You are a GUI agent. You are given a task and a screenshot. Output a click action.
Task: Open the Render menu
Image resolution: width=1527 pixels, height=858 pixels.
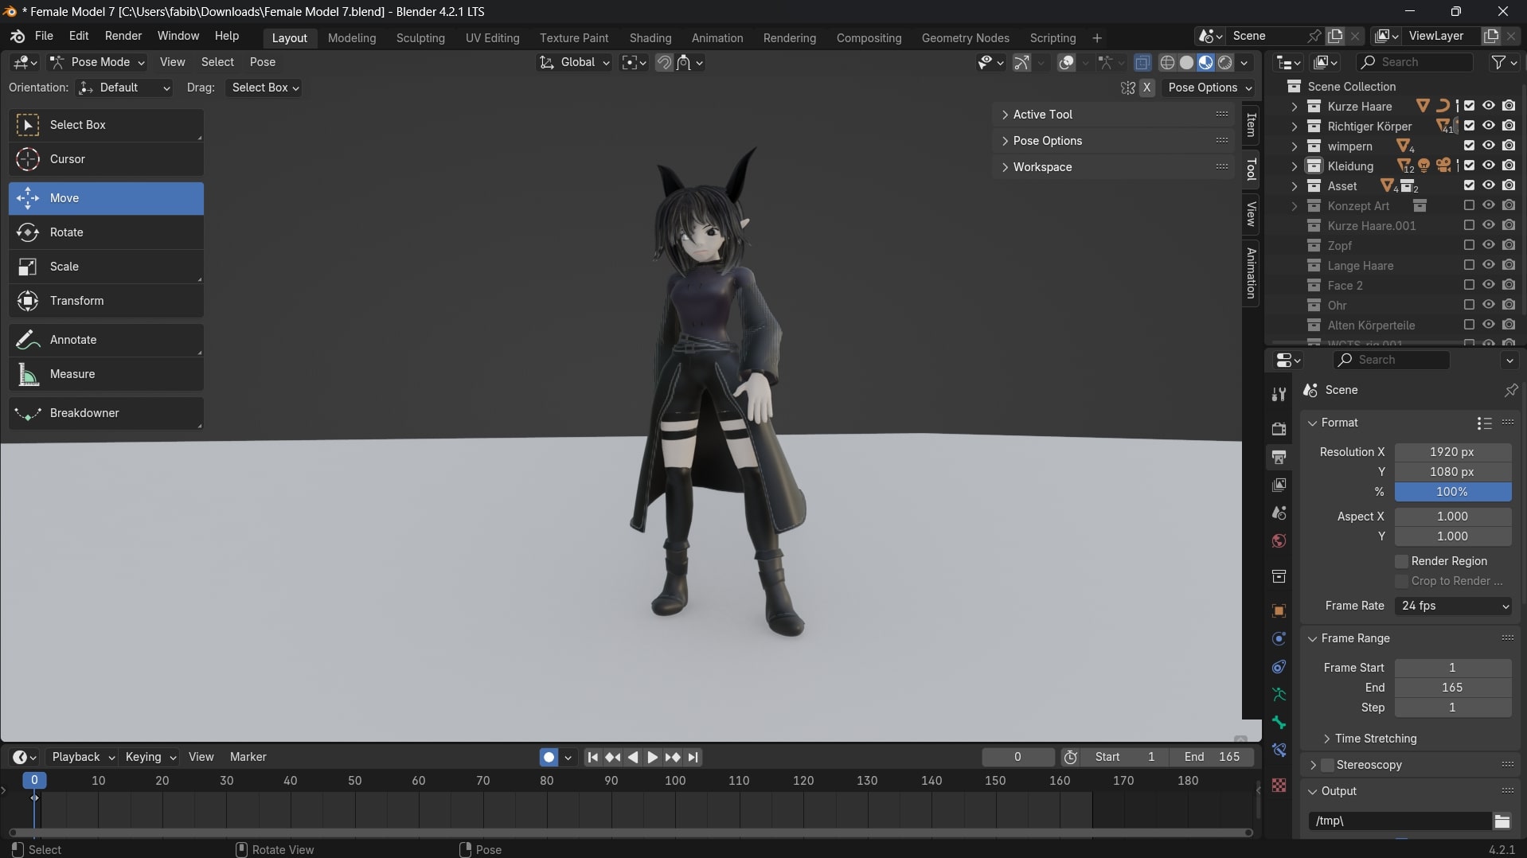coord(123,36)
